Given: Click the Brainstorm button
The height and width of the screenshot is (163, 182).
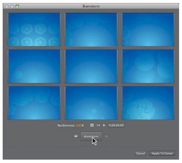Looking at the screenshot, I should [91, 136].
